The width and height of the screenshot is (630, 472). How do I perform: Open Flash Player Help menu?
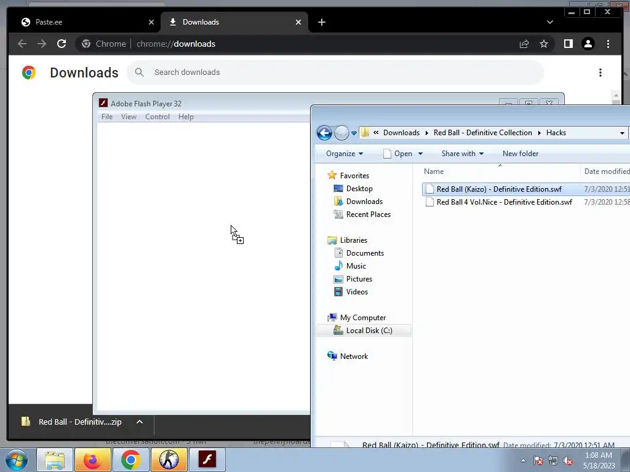tap(186, 117)
